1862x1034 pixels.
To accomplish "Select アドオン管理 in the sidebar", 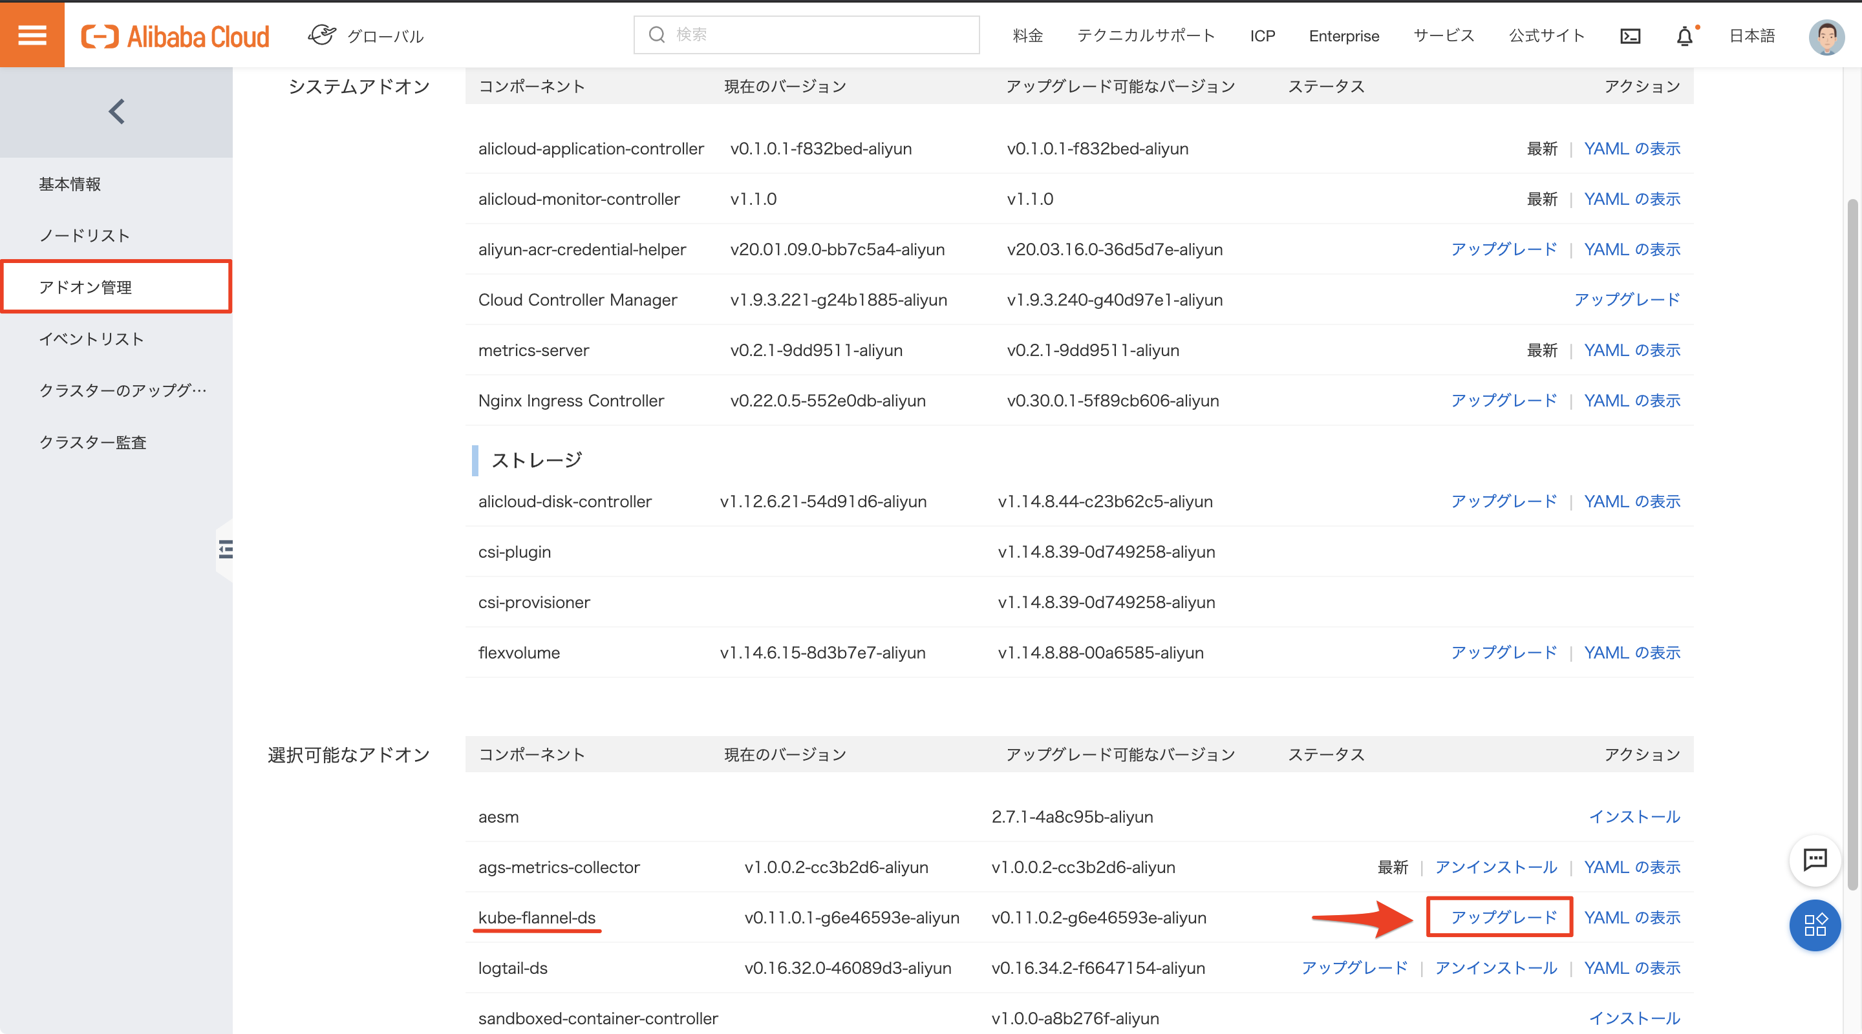I will 85,287.
